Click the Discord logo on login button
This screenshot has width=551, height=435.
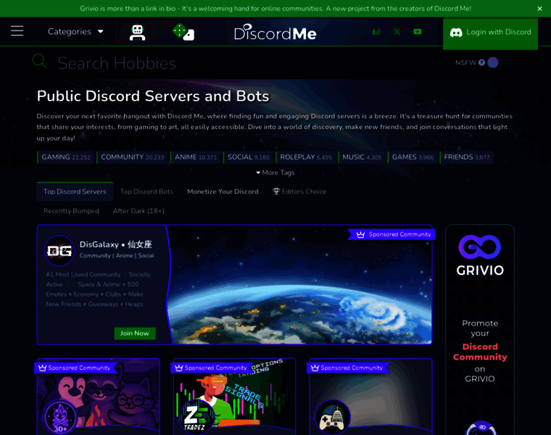(456, 33)
